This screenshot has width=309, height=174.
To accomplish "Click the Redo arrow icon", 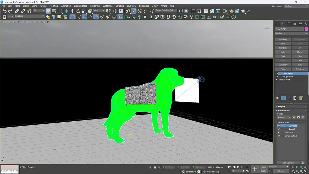I will 10,11.
